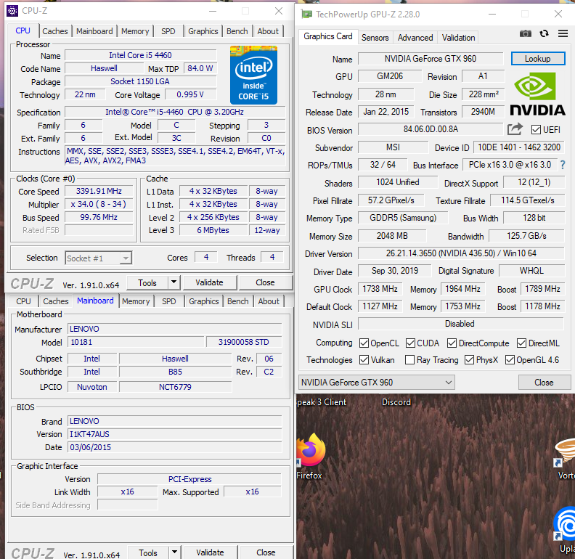Open the GPU-Z hamburger menu
The height and width of the screenshot is (559, 575).
click(563, 33)
